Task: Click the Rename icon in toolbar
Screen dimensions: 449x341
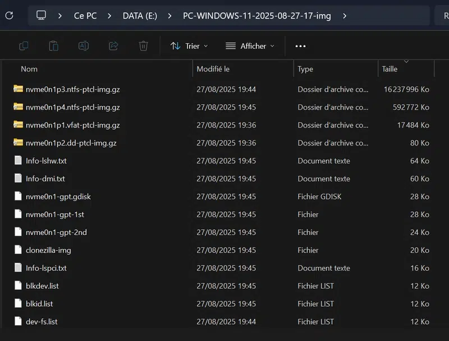Action: pyautogui.click(x=84, y=46)
